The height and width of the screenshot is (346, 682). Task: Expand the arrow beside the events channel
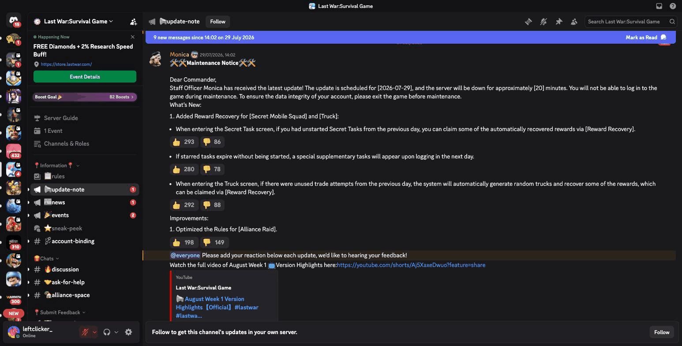coord(29,215)
